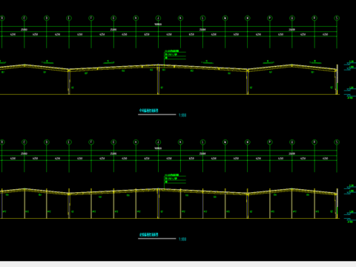The width and height of the screenshot is (356, 267).
Task: Select grid bubble E in upper drawing
Action: pos(69,18)
